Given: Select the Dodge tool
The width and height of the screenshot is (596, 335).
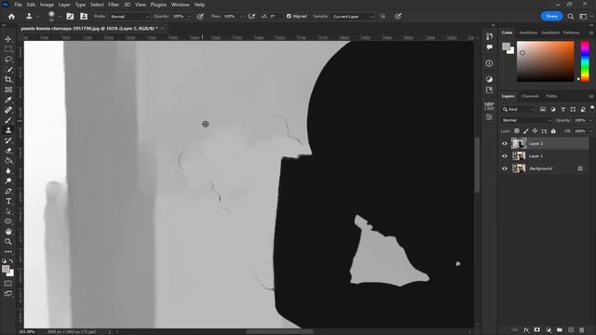Looking at the screenshot, I should click(x=8, y=181).
